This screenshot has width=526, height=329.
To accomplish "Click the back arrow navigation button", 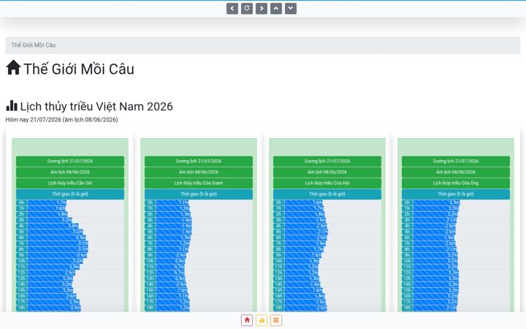I will (232, 8).
